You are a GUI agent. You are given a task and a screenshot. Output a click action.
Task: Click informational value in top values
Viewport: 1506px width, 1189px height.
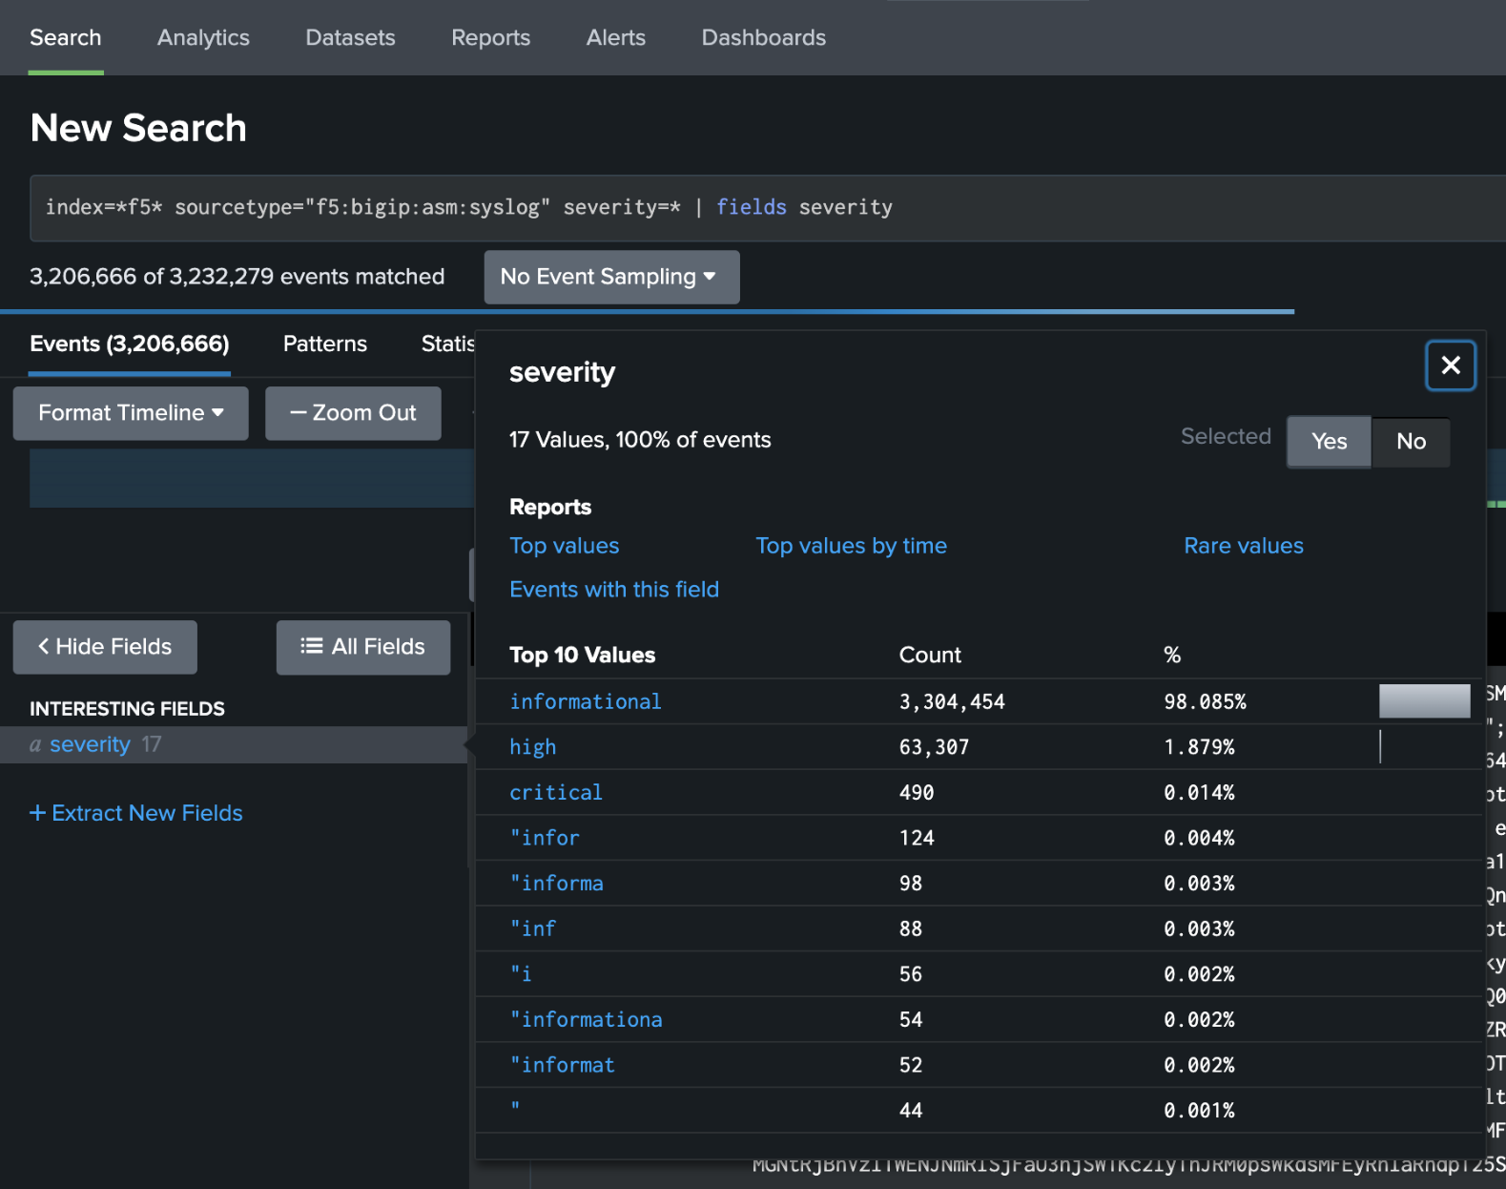pyautogui.click(x=586, y=702)
